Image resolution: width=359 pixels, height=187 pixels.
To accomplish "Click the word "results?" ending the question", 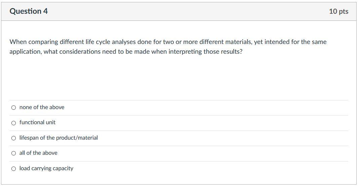I will click(x=231, y=52).
